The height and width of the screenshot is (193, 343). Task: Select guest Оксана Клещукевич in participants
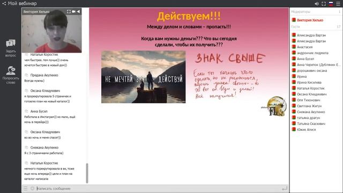(x=312, y=94)
